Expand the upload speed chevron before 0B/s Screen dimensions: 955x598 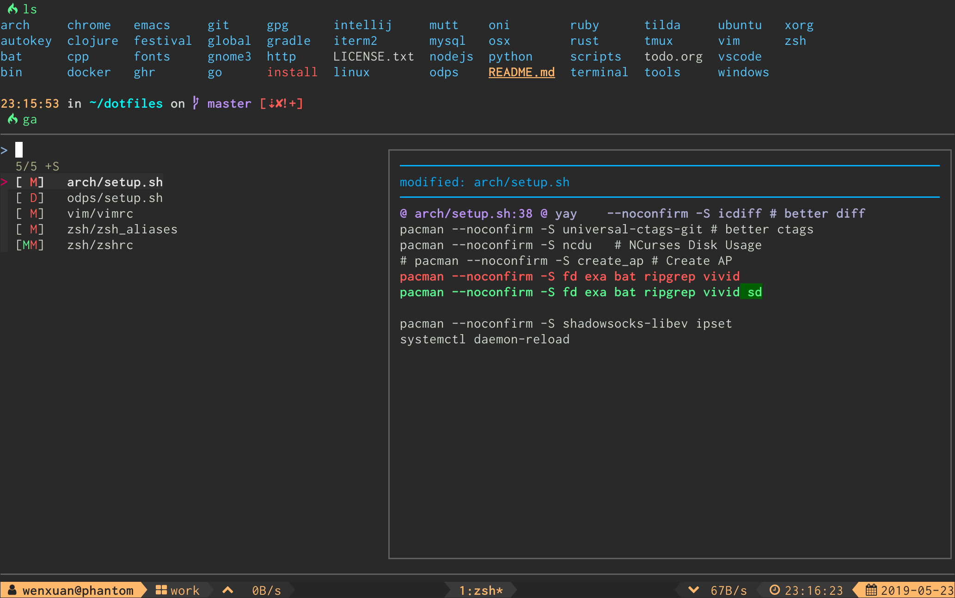[227, 590]
